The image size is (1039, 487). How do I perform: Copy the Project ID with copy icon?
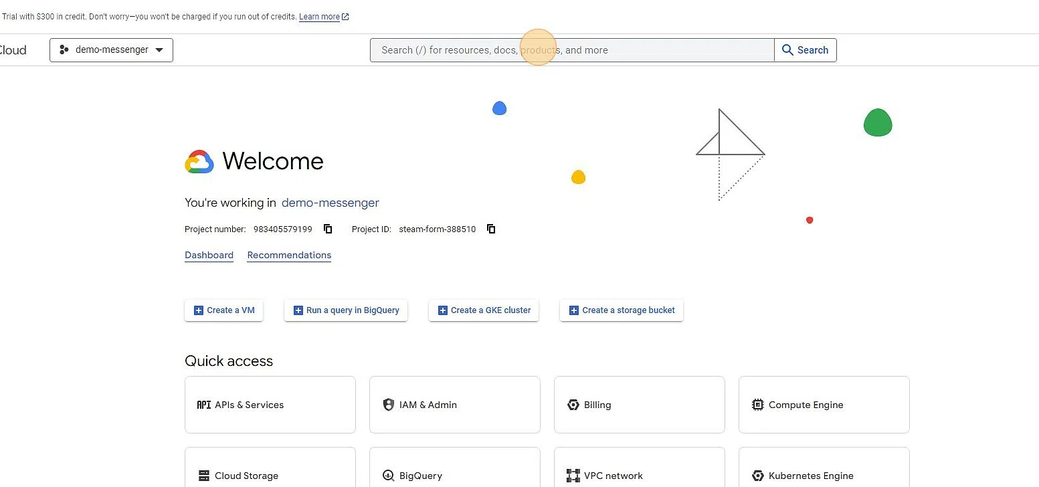coord(491,229)
